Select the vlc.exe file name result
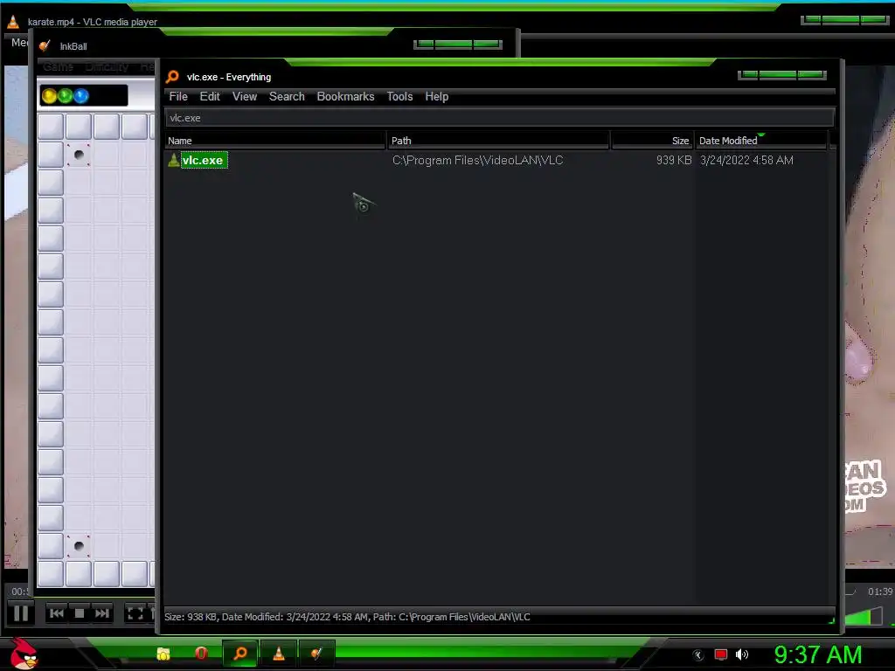This screenshot has width=895, height=671. (203, 161)
